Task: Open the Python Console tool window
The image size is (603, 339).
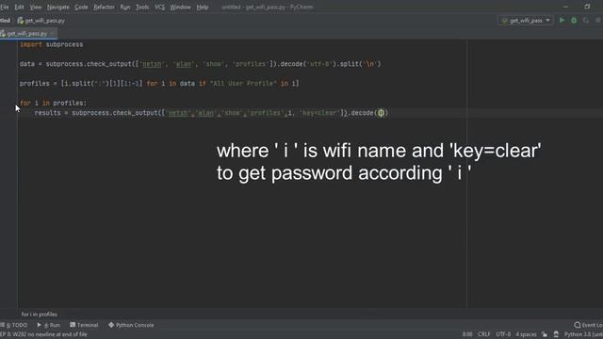Action: click(131, 325)
